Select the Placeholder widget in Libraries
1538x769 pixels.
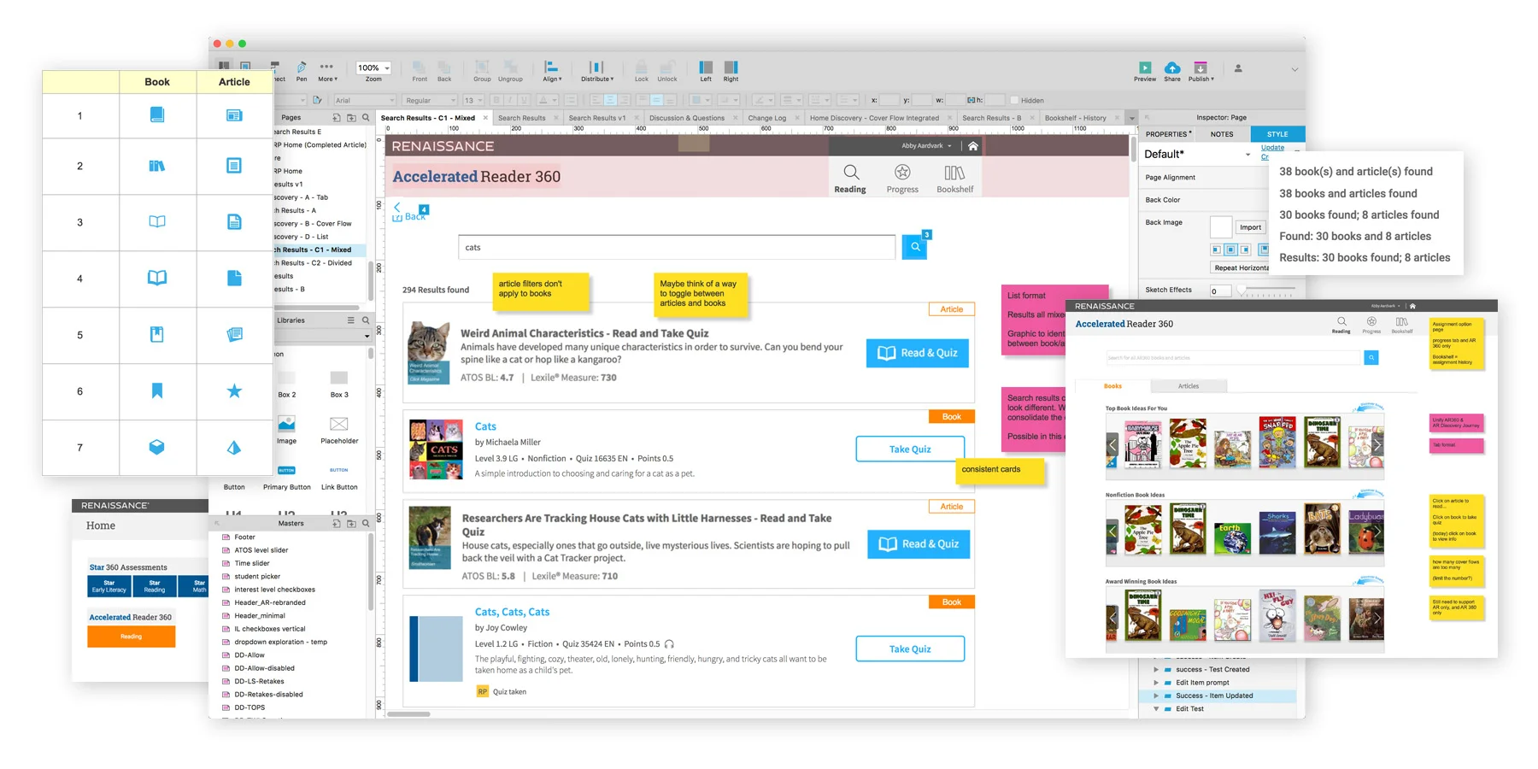pyautogui.click(x=339, y=431)
